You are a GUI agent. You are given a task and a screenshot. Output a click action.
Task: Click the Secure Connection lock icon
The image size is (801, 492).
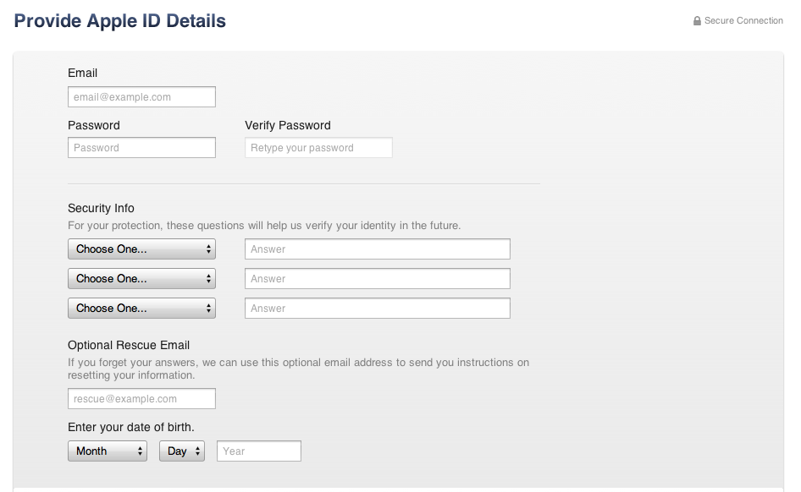point(697,21)
